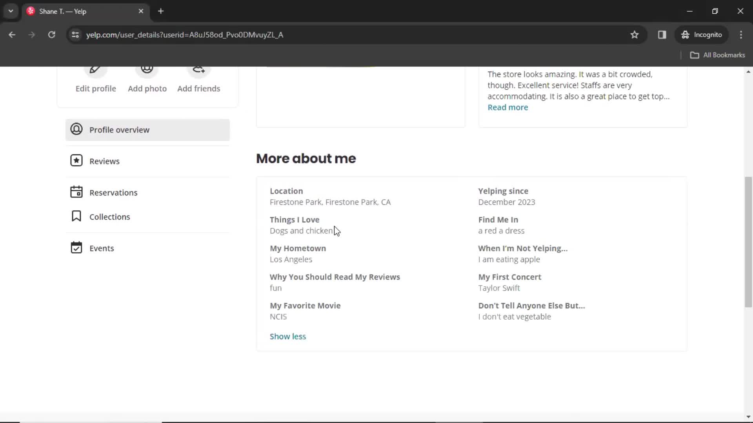Screen dimensions: 753x423
Task: Open the browser side panel
Action: pyautogui.click(x=662, y=35)
